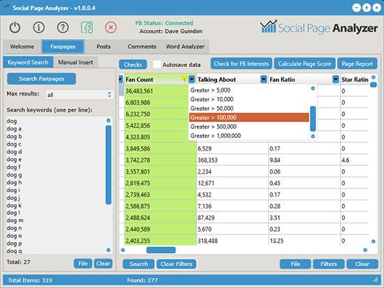Screen dimensions: 384x288
Task: Open the help question mark icon
Action: 63,27
